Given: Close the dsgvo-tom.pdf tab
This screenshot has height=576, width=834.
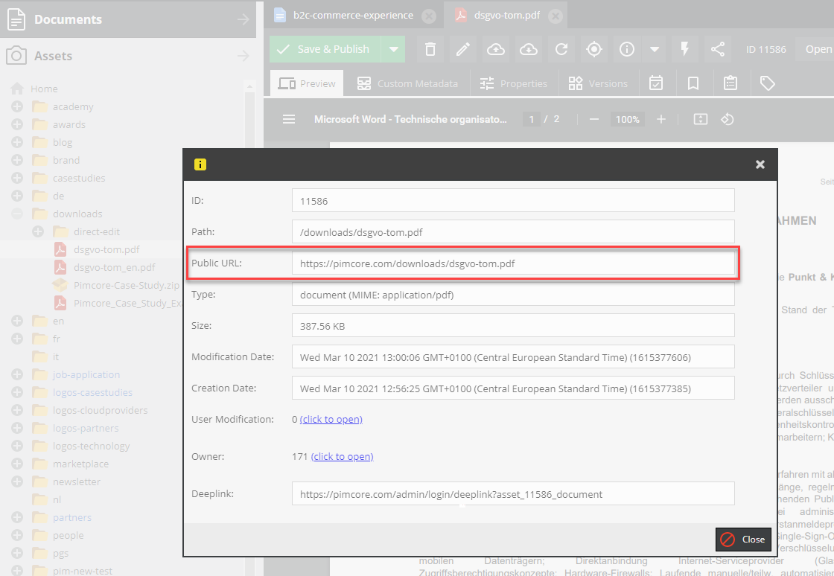Looking at the screenshot, I should click(556, 16).
